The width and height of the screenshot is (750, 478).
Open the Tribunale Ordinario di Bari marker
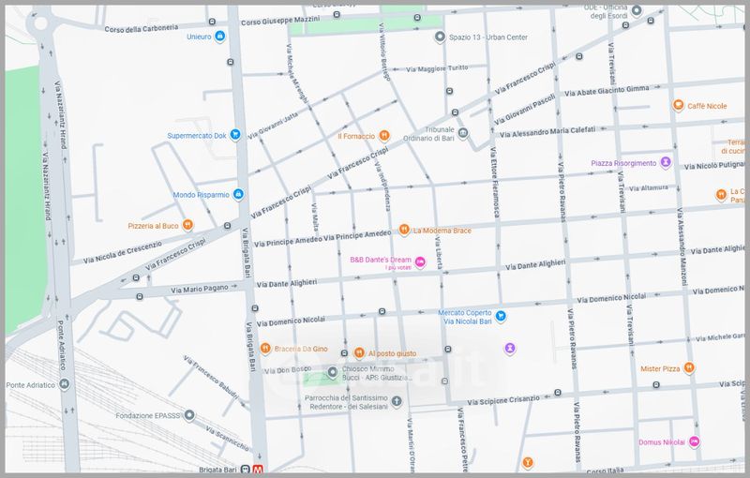click(462, 133)
